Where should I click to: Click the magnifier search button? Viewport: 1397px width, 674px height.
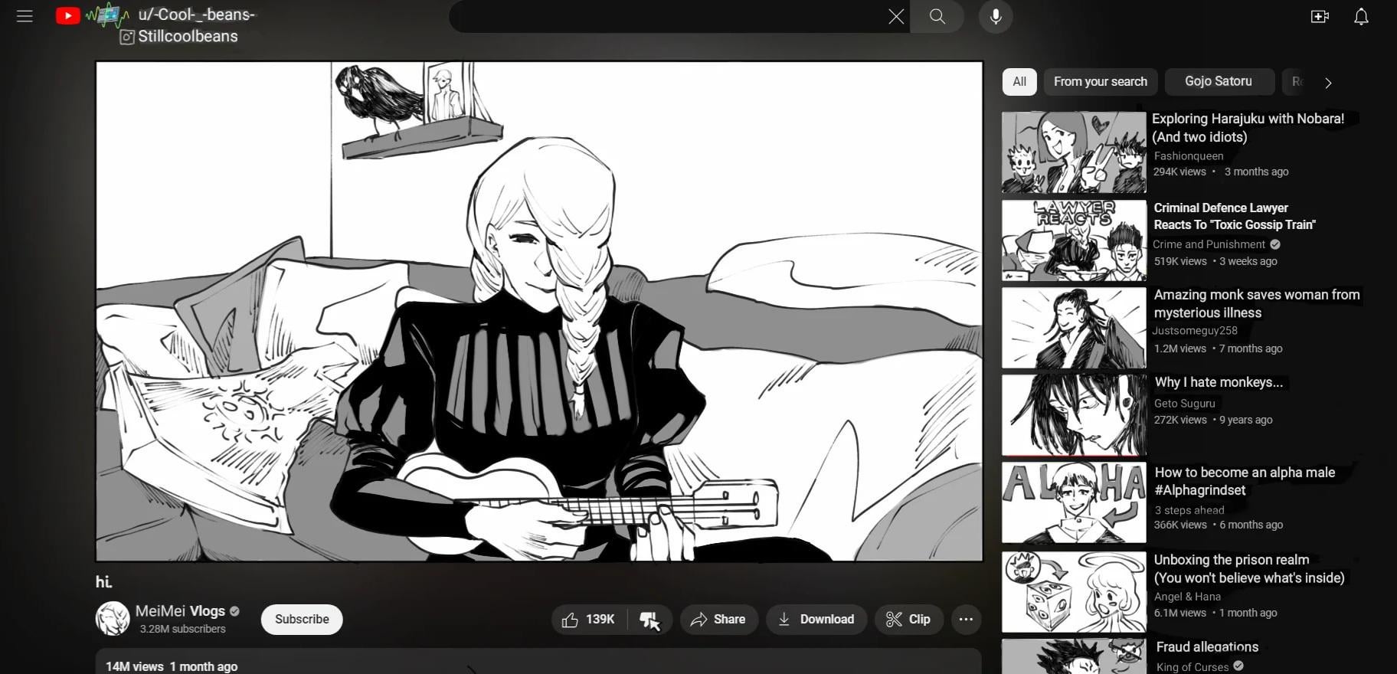937,16
